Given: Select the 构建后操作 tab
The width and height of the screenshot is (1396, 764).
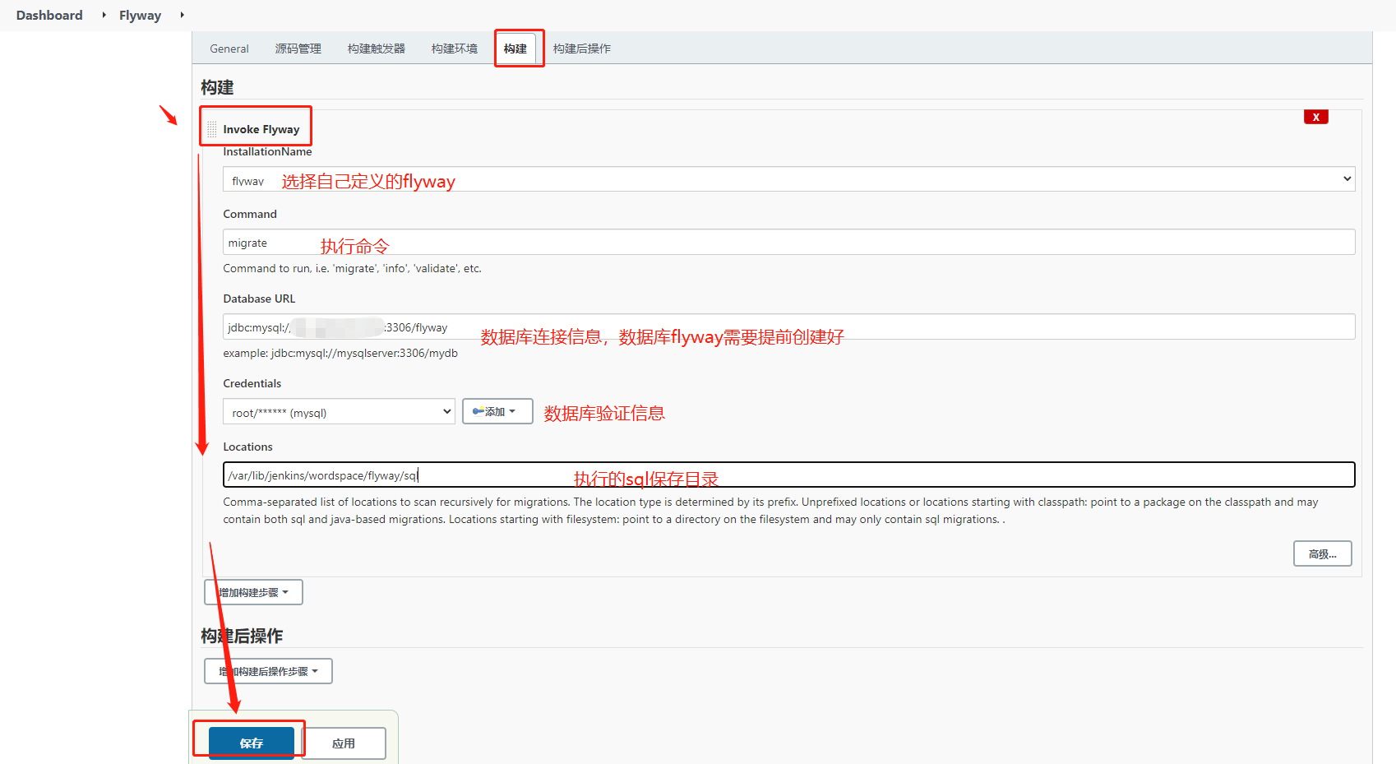Looking at the screenshot, I should (x=581, y=48).
